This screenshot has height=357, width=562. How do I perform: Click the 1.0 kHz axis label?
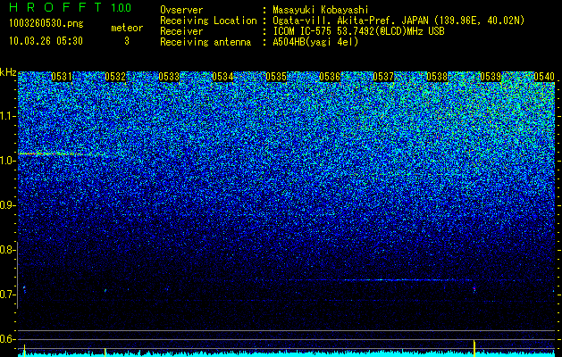coord(6,161)
